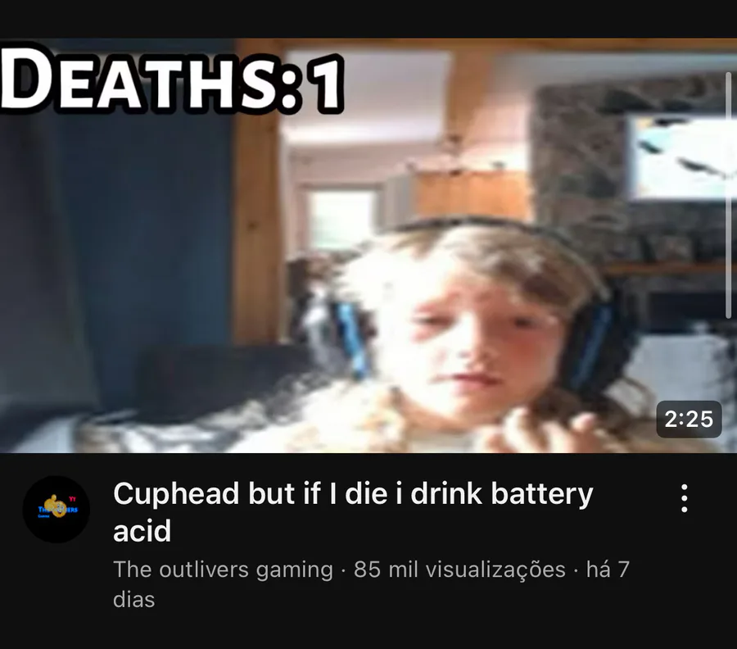737x649 pixels.
Task: Click the raised hand in the thumbnail
Action: 540,430
